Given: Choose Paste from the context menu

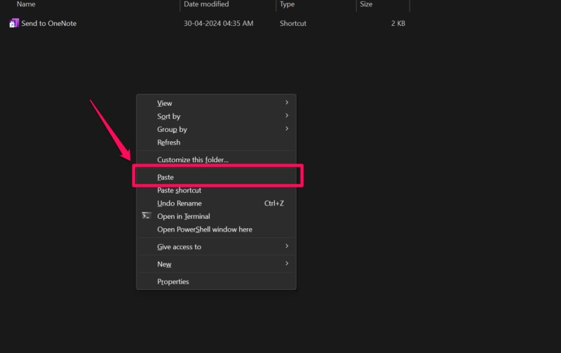Looking at the screenshot, I should click(165, 178).
